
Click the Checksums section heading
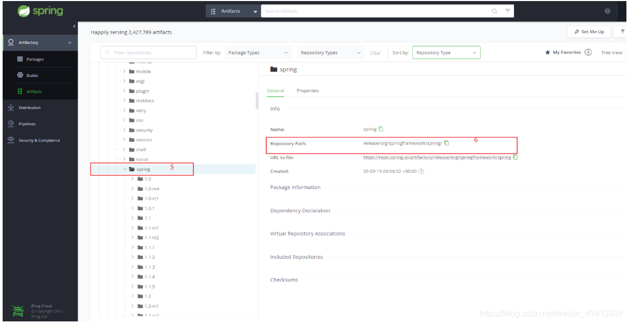[x=284, y=280]
